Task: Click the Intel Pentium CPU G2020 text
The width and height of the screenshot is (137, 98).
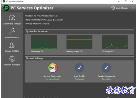Action: point(44,20)
